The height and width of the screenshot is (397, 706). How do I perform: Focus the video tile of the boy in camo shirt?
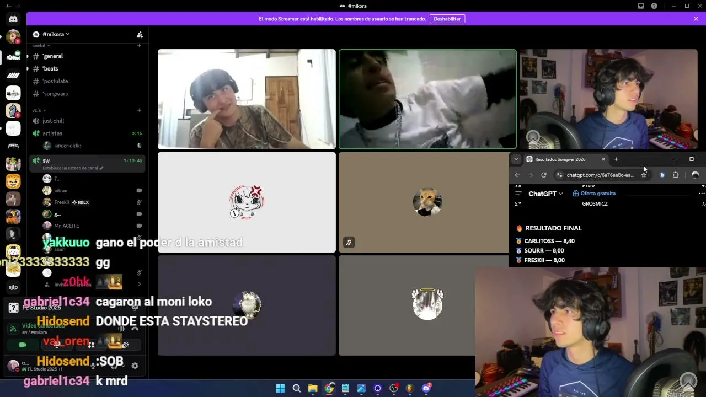point(247,99)
